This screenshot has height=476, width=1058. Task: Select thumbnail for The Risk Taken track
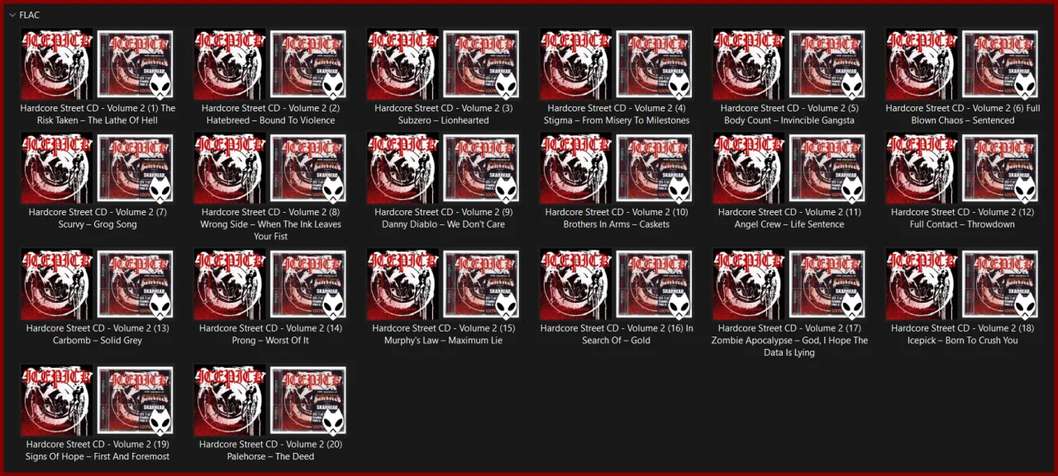point(98,64)
